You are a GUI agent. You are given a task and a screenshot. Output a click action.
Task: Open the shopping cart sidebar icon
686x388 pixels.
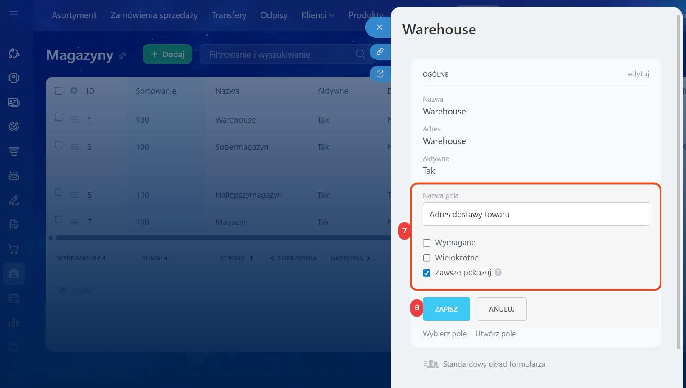14,249
